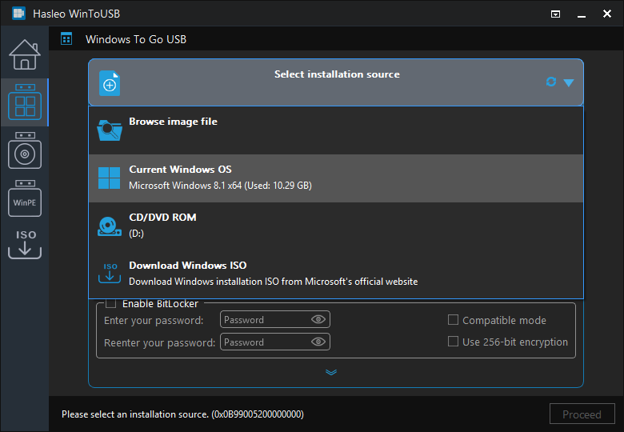Click the Enter your password label
The image size is (624, 432).
[154, 321]
